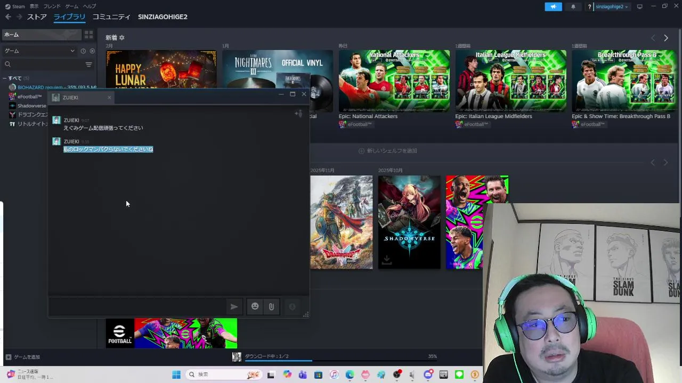
Task: Close the ZUIEKI chat tab
Action: [x=109, y=97]
